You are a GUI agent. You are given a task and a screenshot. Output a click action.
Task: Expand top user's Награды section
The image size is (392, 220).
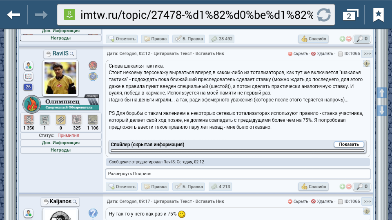[x=61, y=38]
